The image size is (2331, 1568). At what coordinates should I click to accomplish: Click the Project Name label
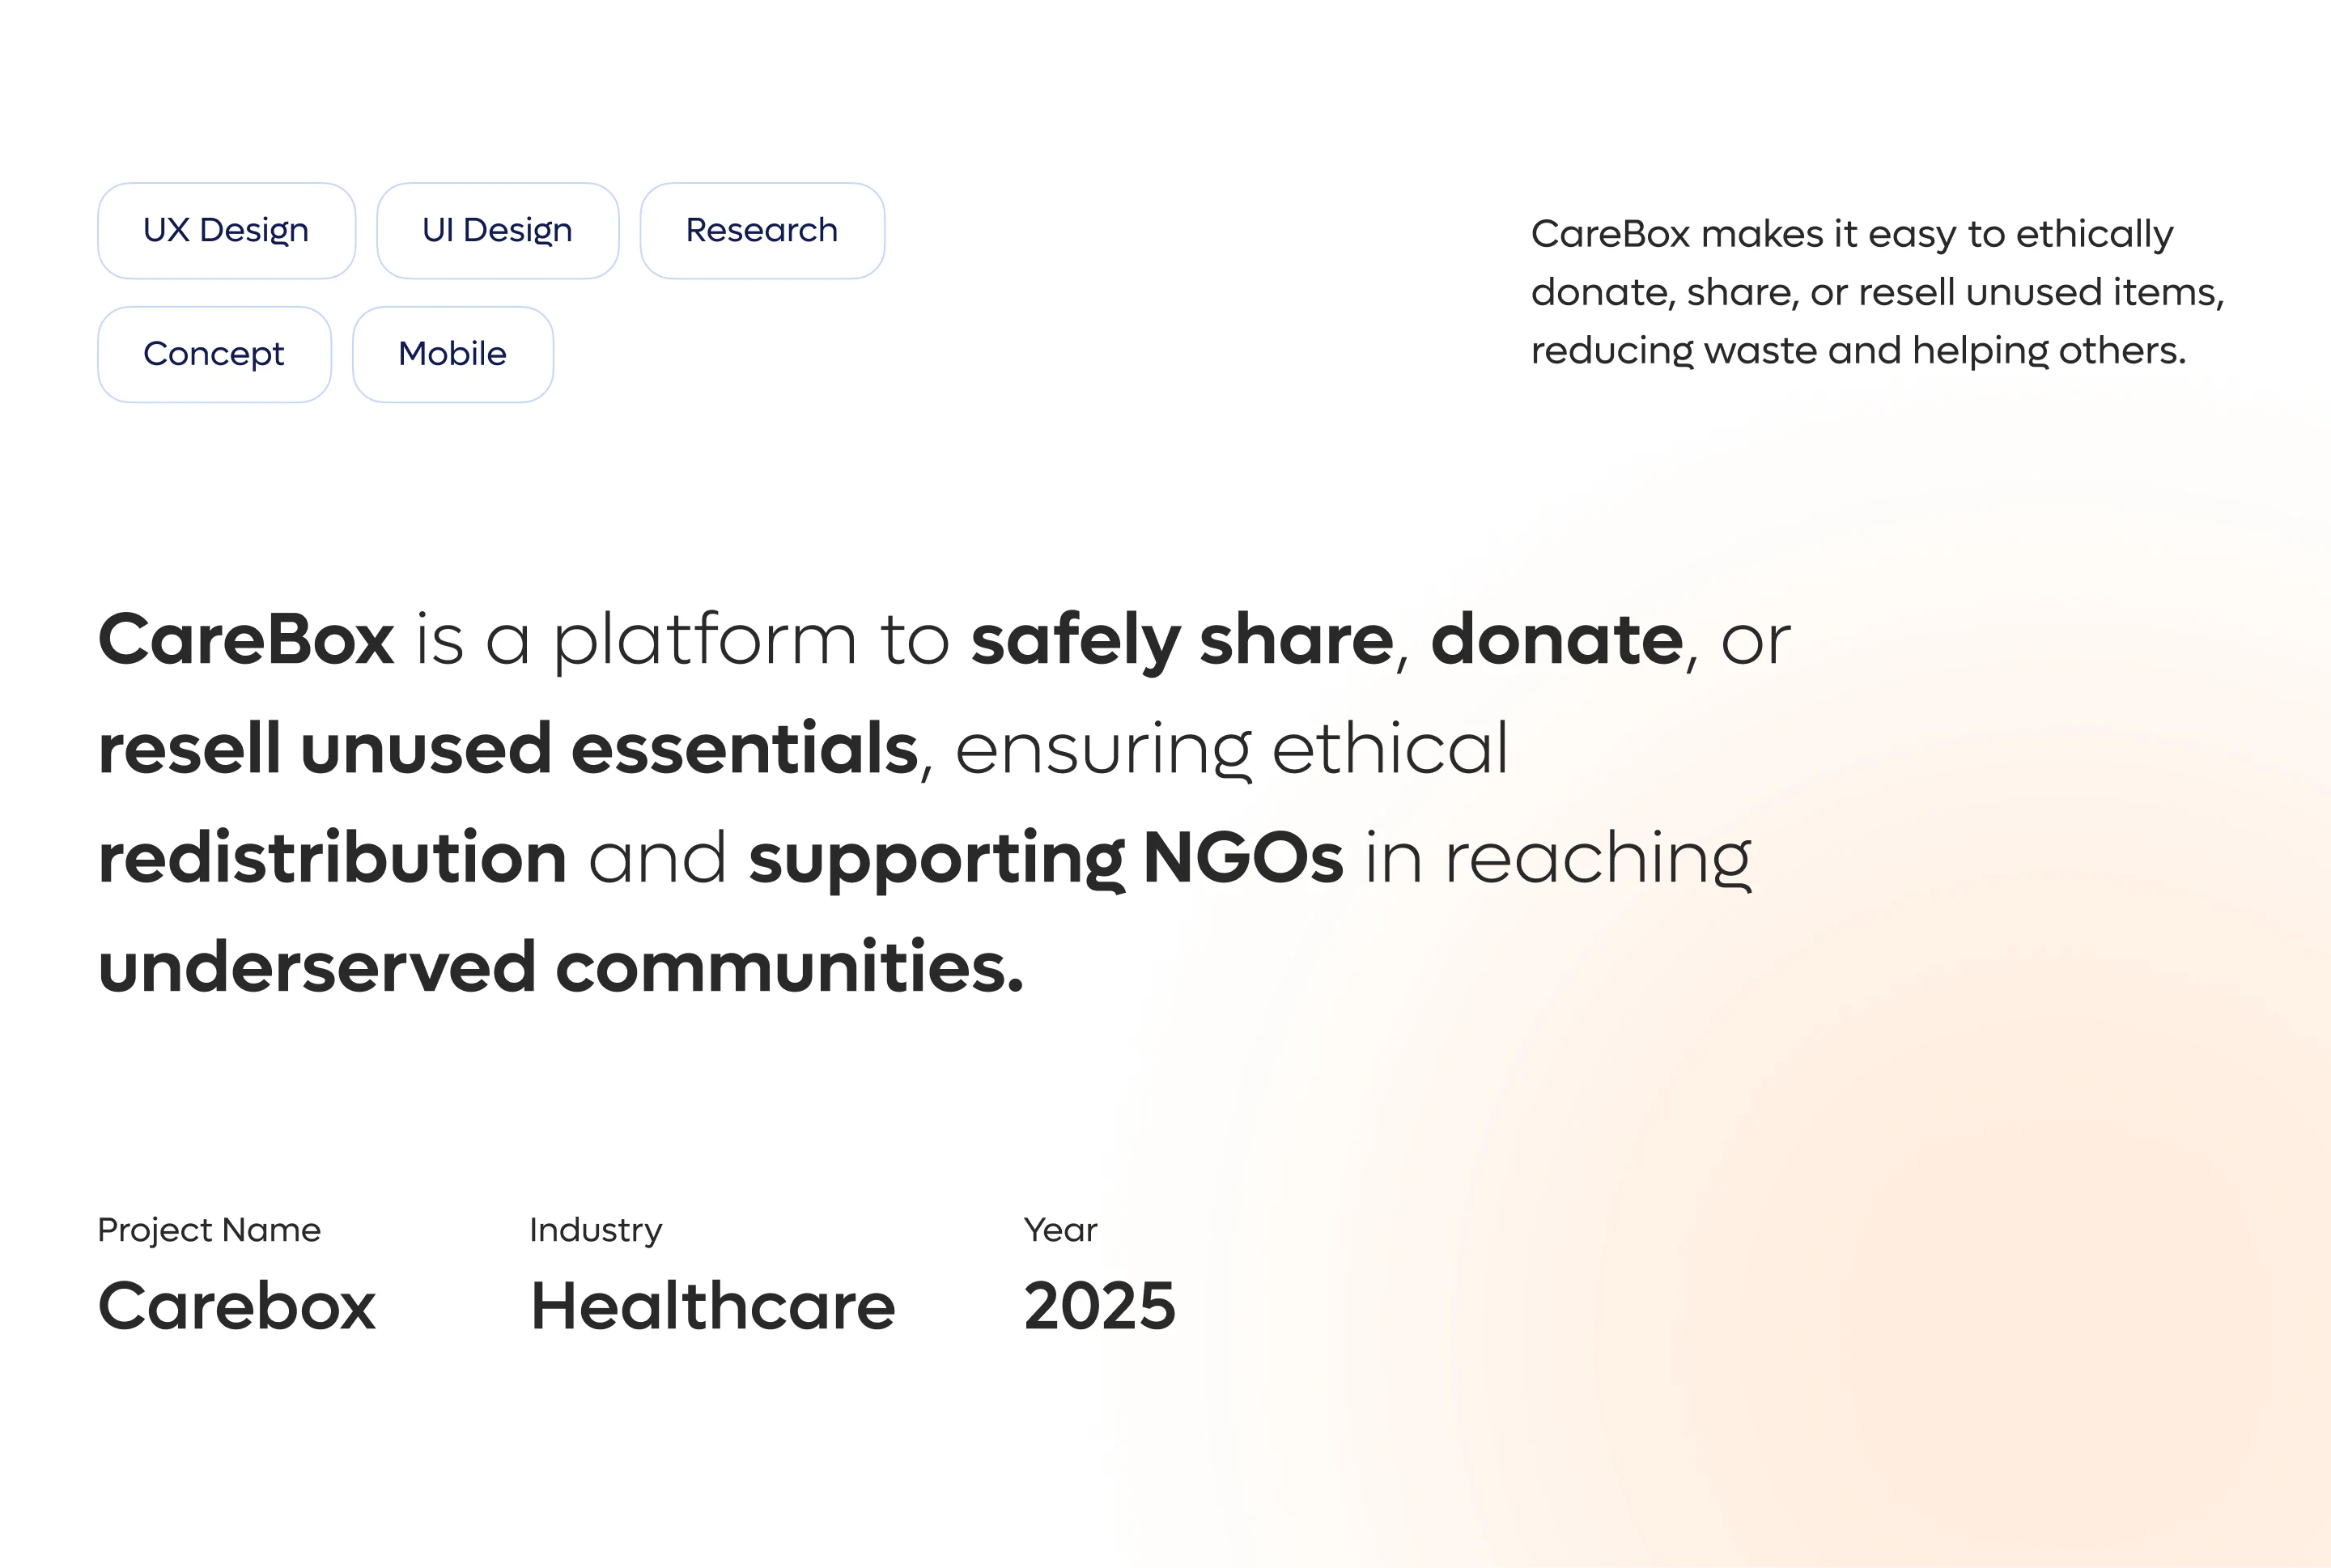[x=209, y=1230]
